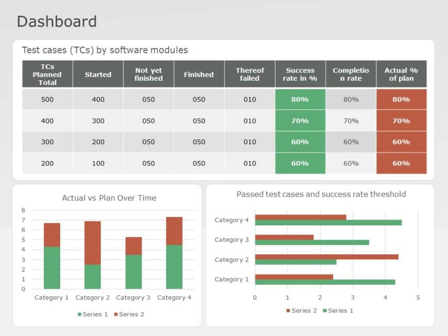Select the gray 80% completion rate cell
This screenshot has width=448, height=336.
[351, 99]
